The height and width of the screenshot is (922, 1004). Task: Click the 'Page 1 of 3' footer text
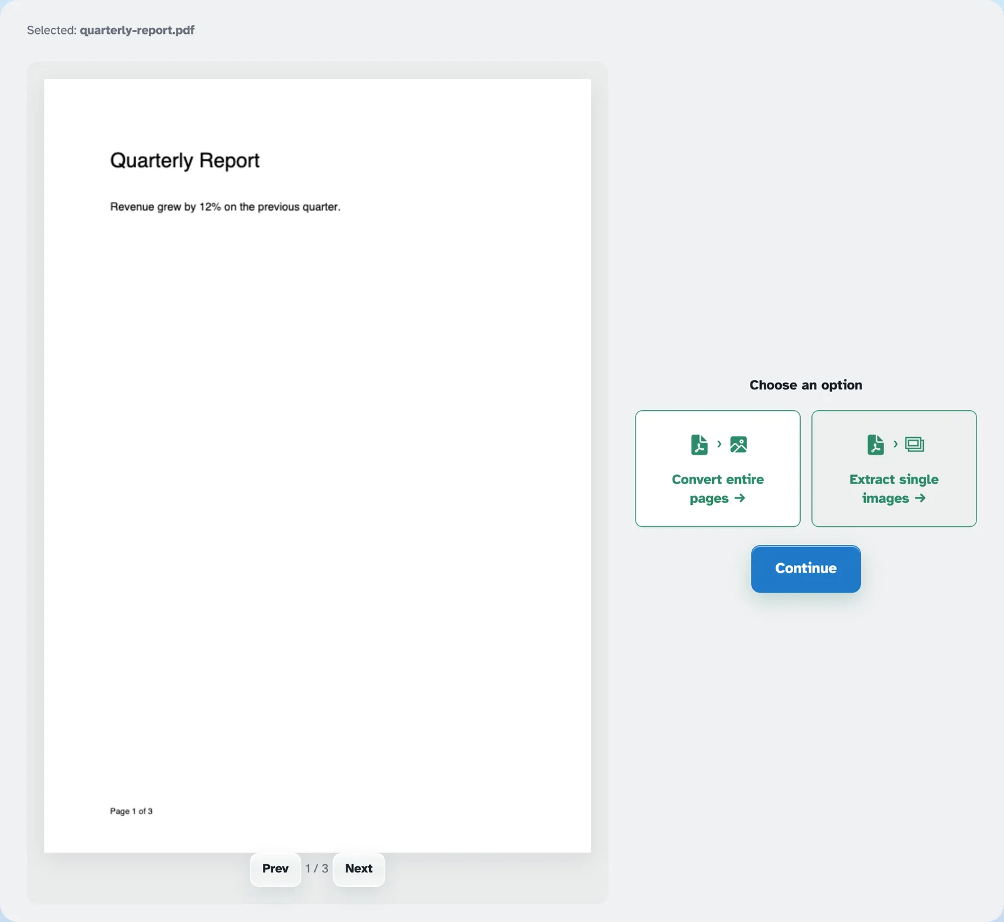click(x=131, y=811)
